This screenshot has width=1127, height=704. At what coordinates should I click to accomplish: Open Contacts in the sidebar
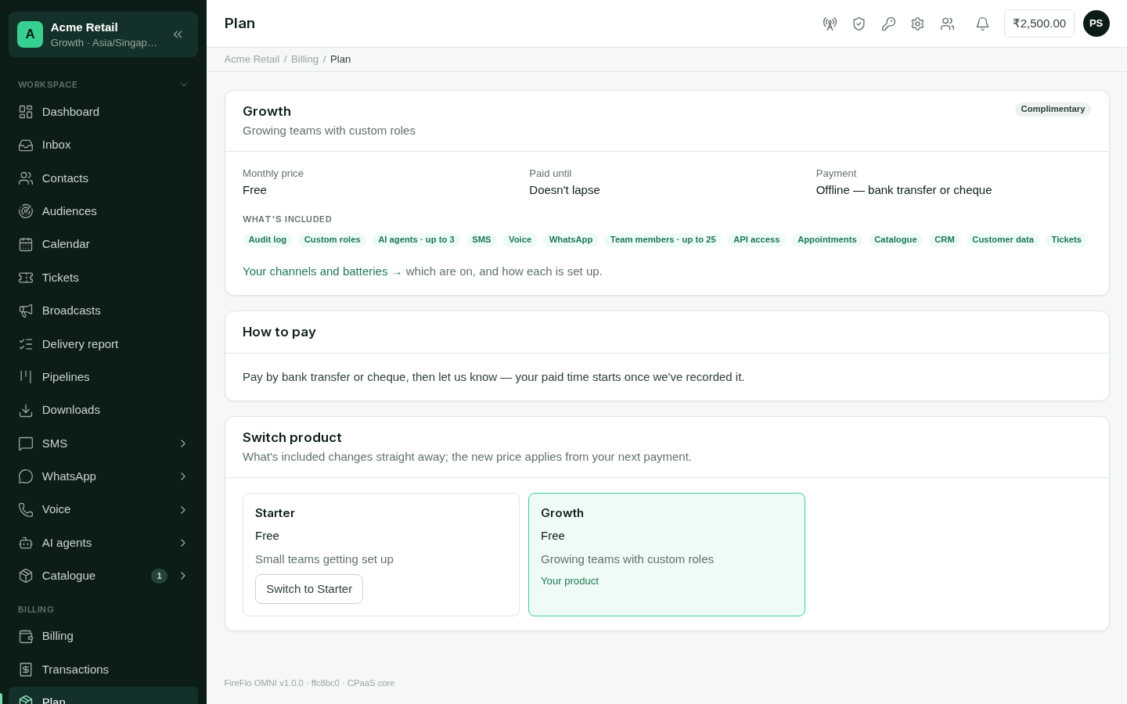pyautogui.click(x=103, y=178)
